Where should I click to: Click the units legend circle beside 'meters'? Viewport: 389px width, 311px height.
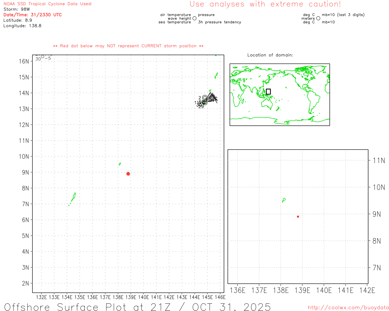point(318,18)
